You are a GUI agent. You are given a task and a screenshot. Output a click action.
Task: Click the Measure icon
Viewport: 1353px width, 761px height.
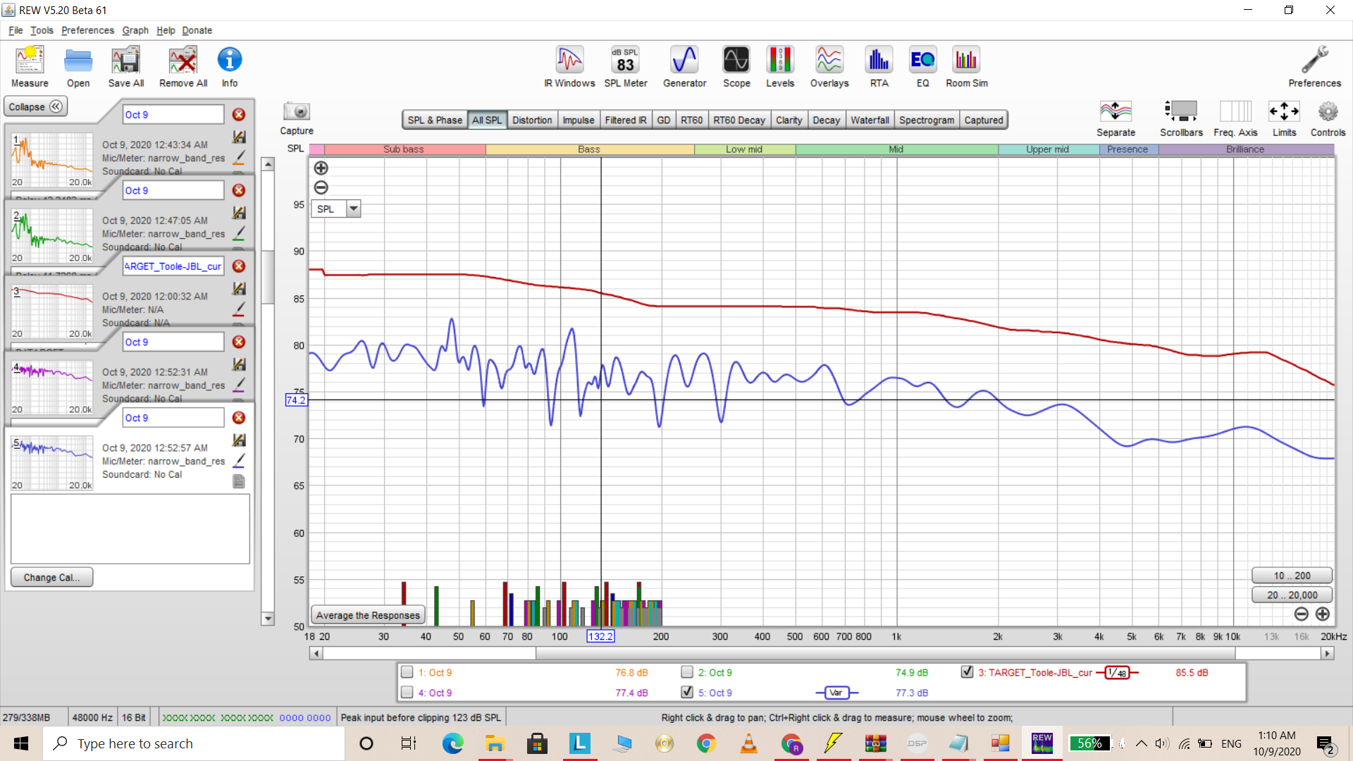coord(30,67)
